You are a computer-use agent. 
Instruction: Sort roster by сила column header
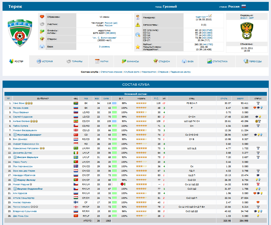point(106,98)
